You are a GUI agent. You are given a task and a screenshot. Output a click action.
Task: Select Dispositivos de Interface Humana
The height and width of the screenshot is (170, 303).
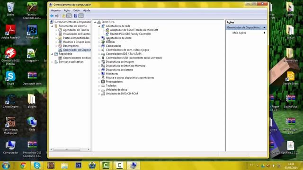[125, 66]
